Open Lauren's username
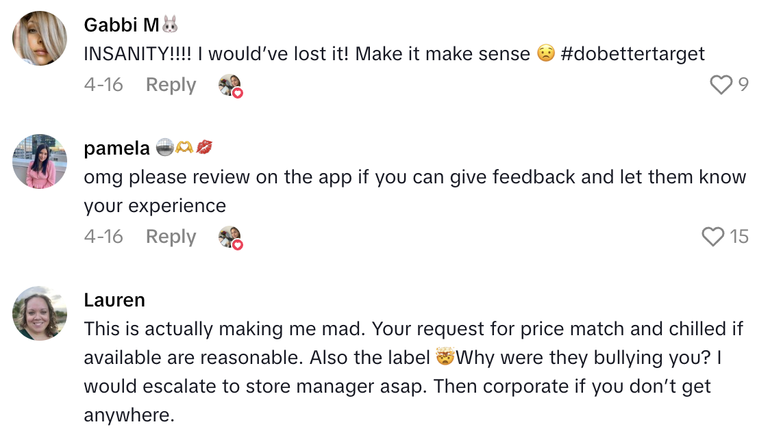The width and height of the screenshot is (770, 431). 114,300
